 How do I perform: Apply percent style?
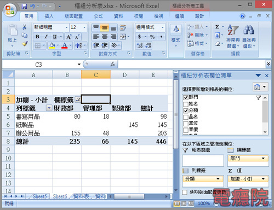[152, 37]
